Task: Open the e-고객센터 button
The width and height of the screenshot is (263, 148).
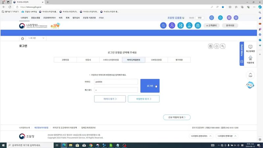Action: point(211,26)
